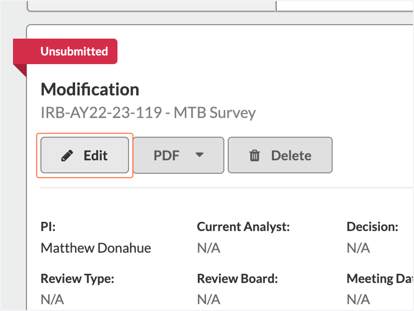Click the PDF button label

point(166,156)
